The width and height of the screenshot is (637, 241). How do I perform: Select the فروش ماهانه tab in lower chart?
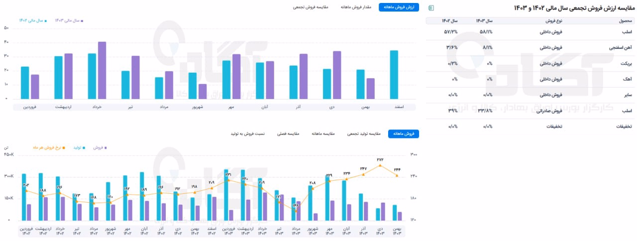click(x=404, y=134)
